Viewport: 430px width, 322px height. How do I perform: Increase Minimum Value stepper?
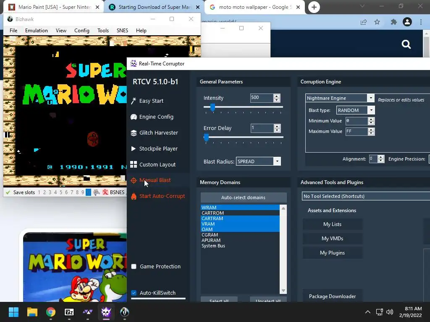point(371,119)
